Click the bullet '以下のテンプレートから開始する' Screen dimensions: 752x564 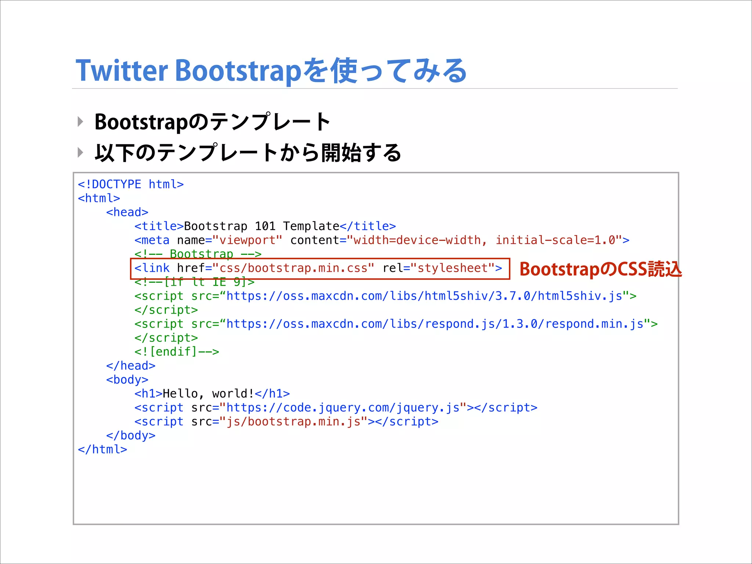coord(248,153)
